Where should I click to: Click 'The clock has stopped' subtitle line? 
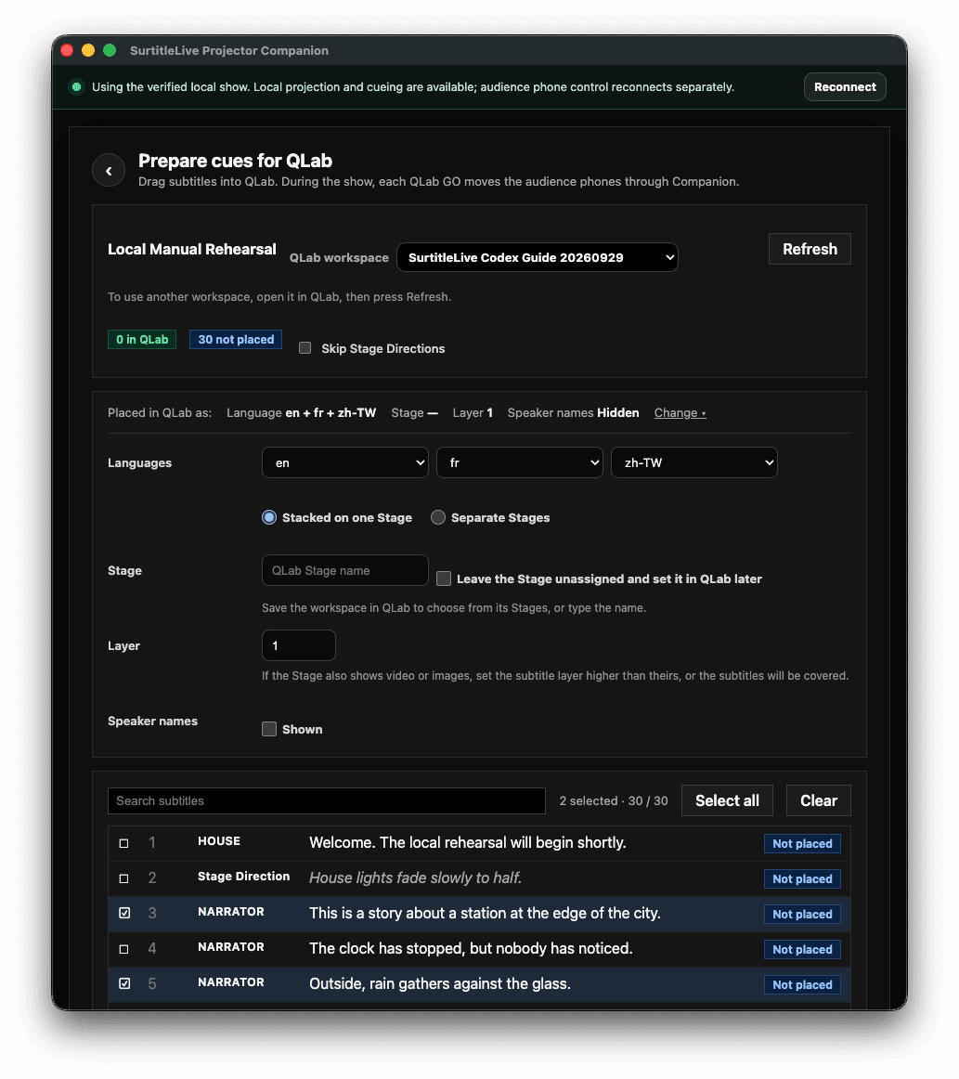pos(472,948)
